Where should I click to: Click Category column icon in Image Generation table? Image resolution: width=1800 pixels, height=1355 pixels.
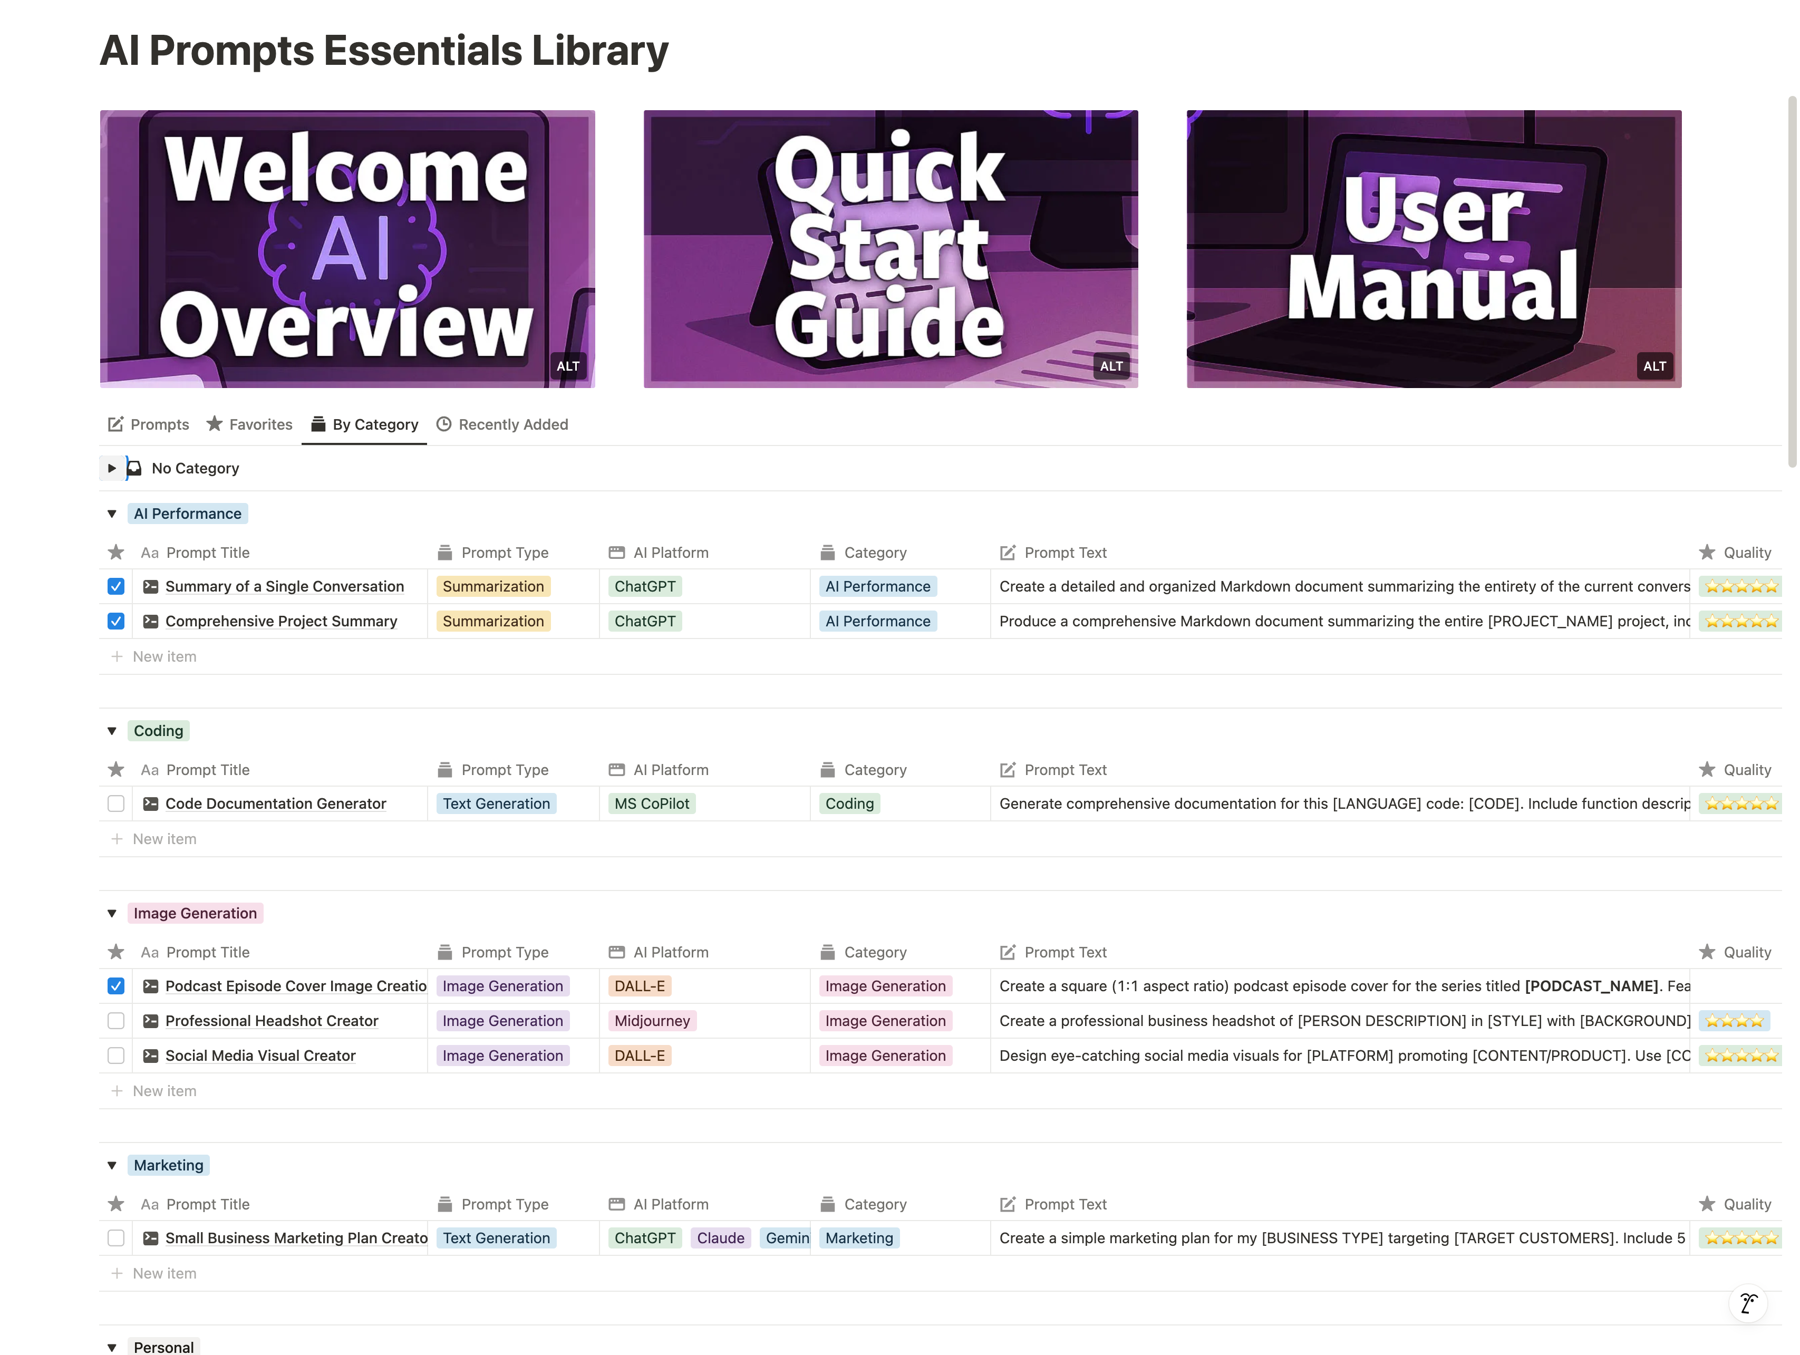[x=828, y=952]
